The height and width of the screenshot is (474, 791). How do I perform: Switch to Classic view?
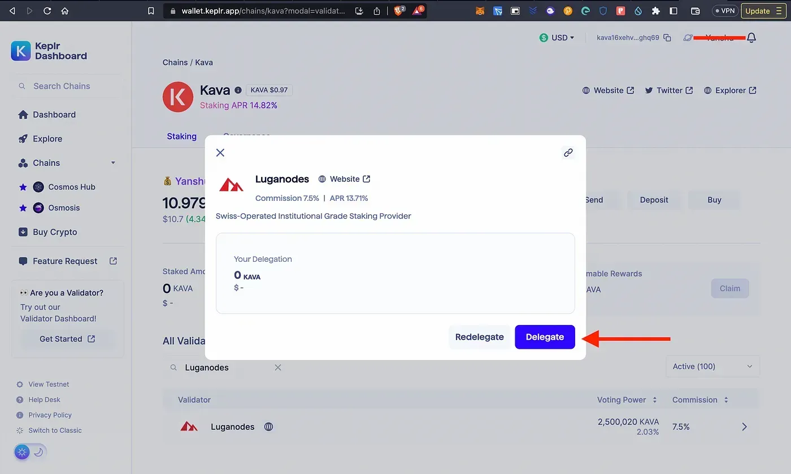click(x=50, y=430)
